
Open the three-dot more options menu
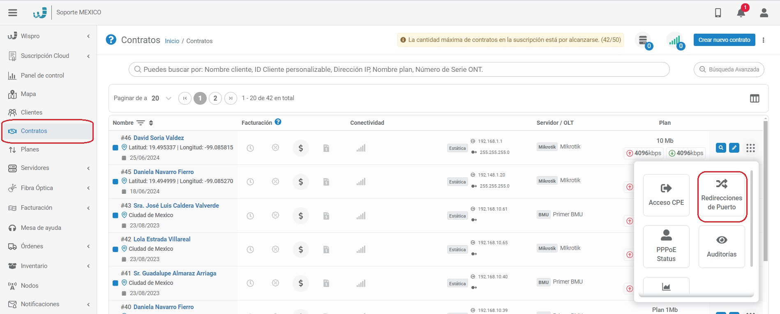tap(764, 40)
